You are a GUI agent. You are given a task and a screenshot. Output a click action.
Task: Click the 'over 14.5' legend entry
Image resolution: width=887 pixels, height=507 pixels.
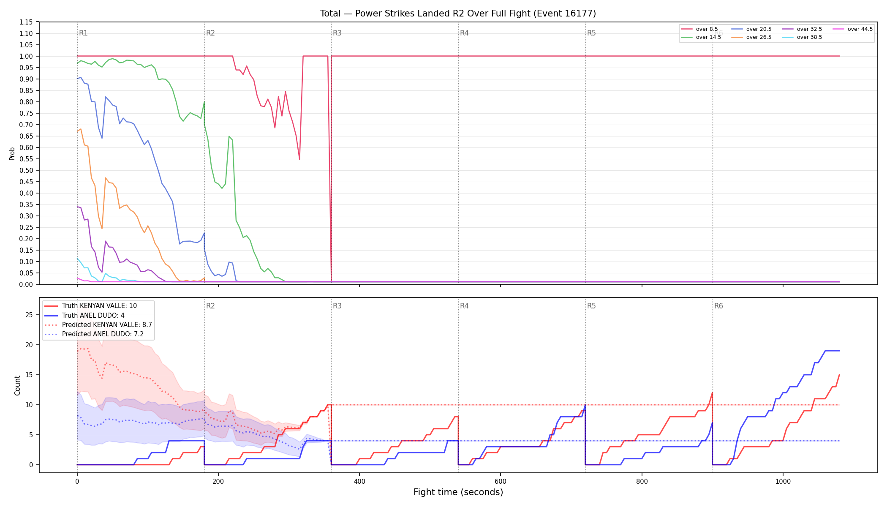[x=701, y=37]
